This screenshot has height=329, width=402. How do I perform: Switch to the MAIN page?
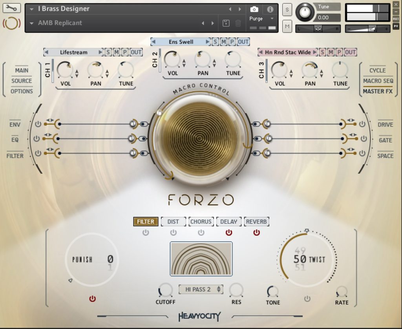click(22, 70)
